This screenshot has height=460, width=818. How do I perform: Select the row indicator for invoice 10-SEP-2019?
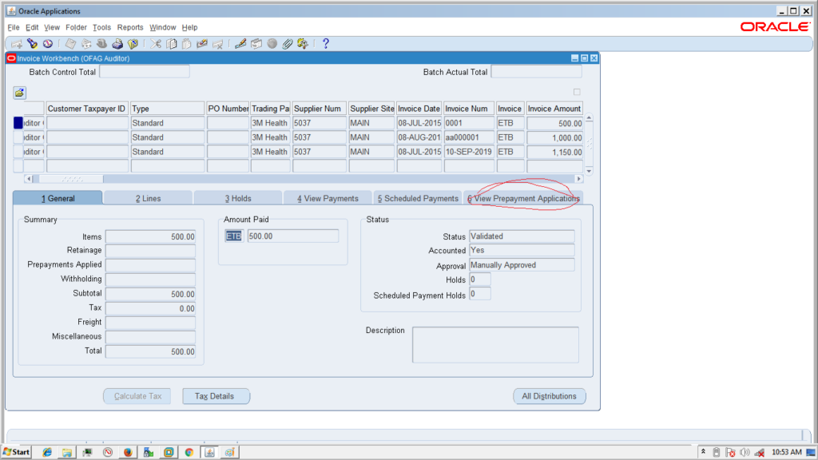click(x=18, y=152)
